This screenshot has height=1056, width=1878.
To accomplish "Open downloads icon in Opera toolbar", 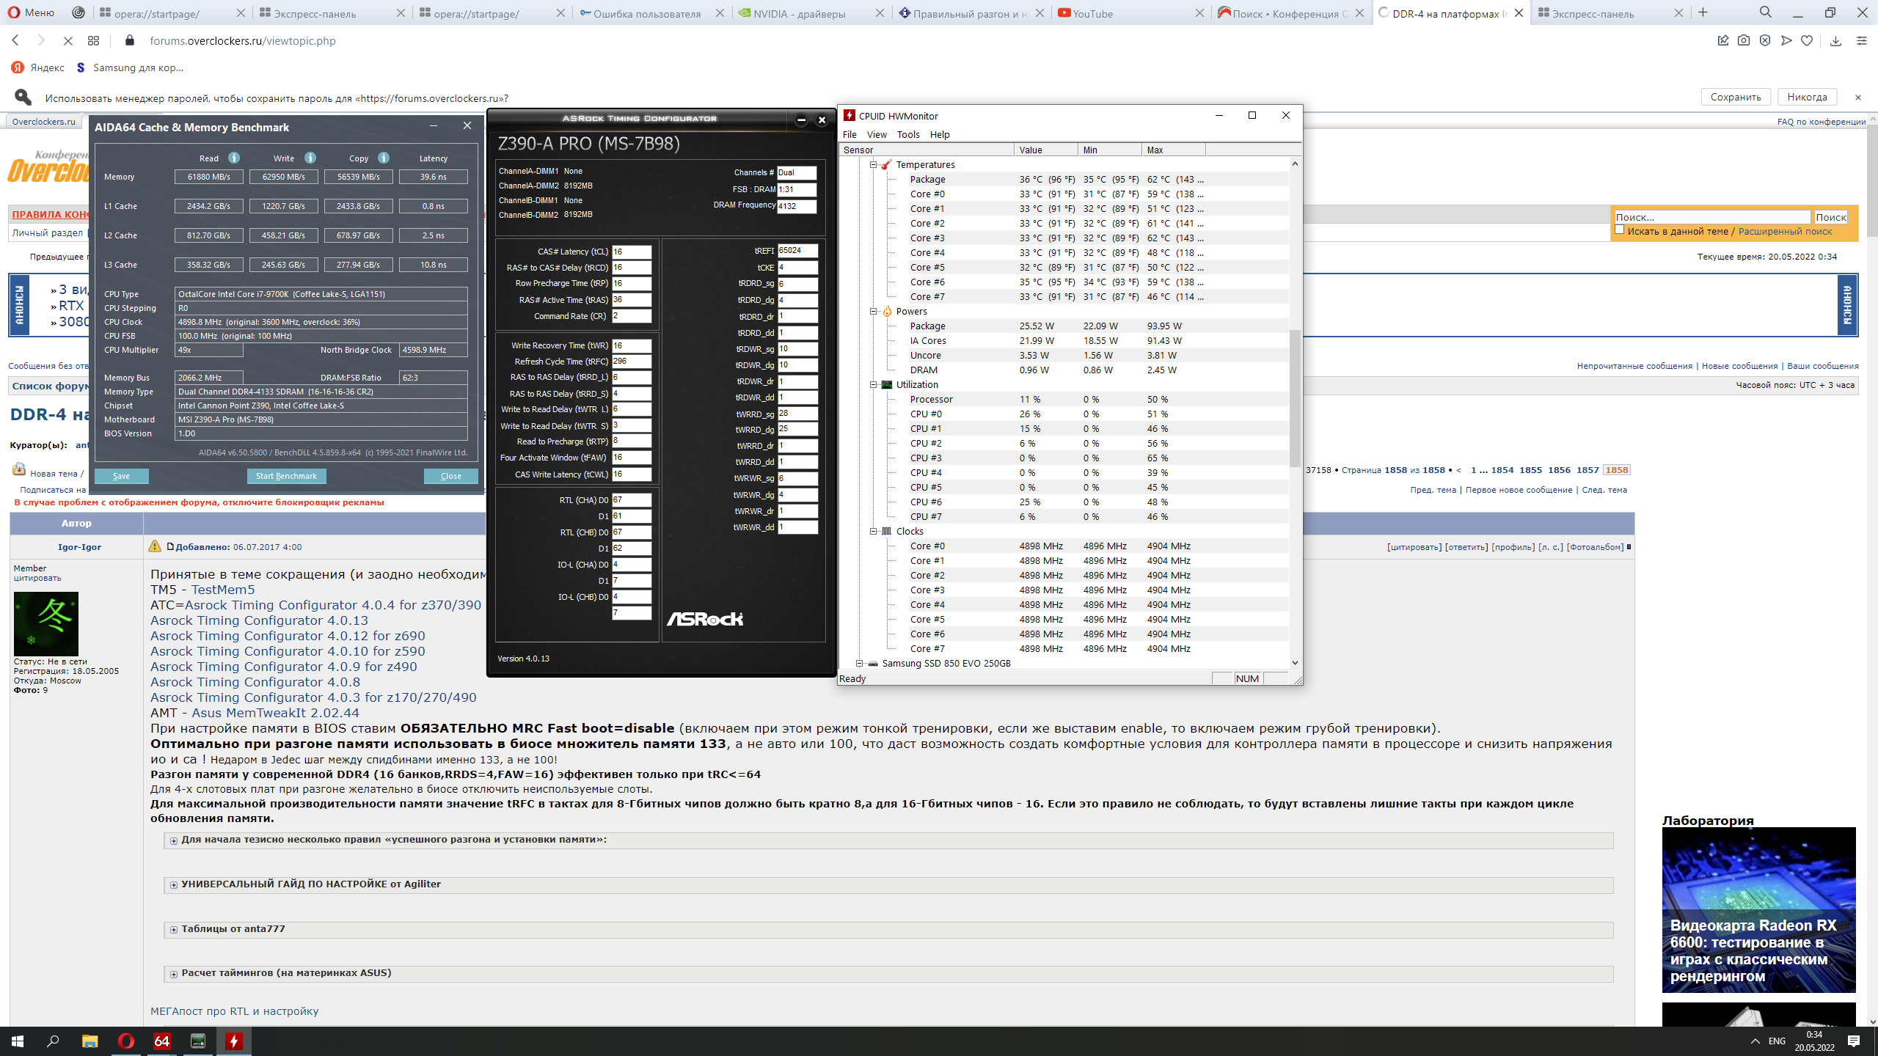I will pyautogui.click(x=1835, y=41).
